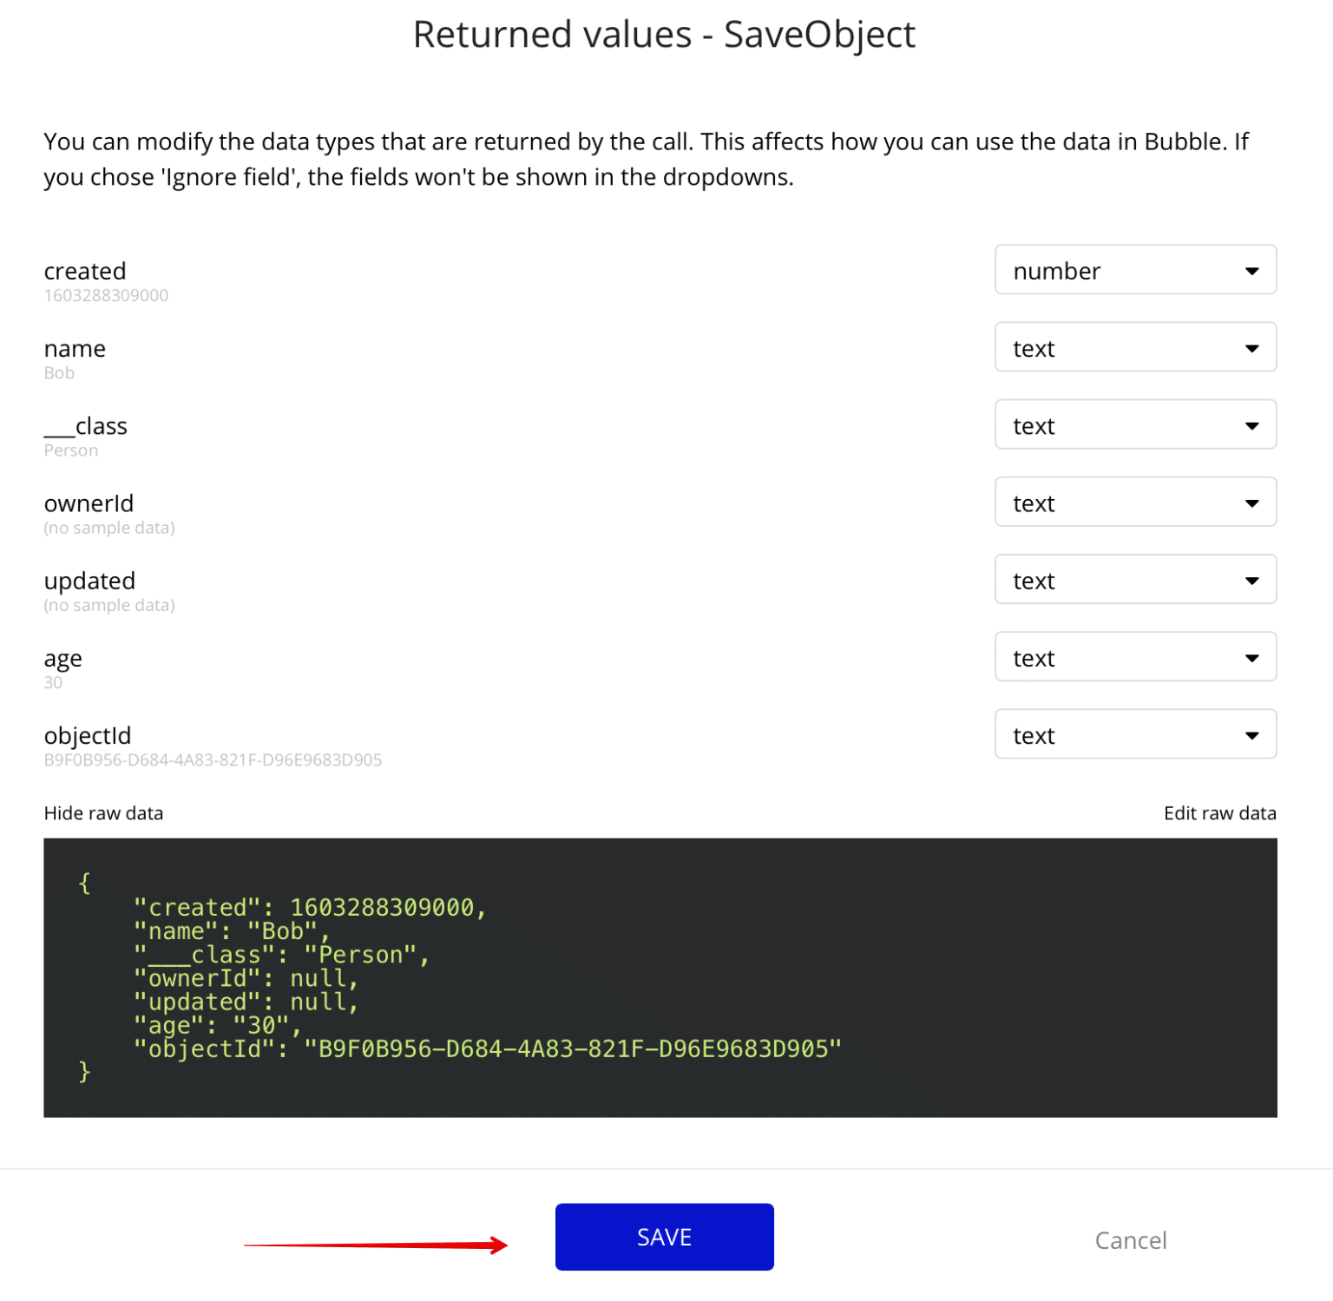Image resolution: width=1333 pixels, height=1301 pixels.
Task: Click Cancel to dismiss the dialog
Action: tap(1130, 1240)
